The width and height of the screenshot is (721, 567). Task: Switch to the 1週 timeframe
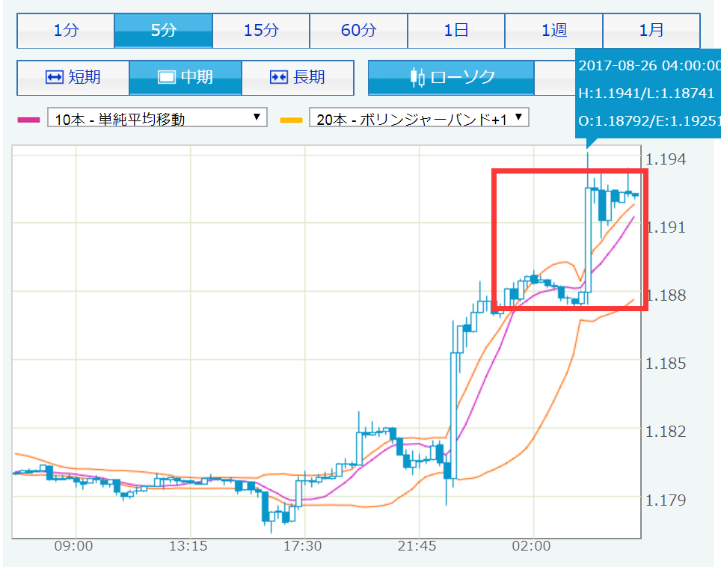point(553,31)
